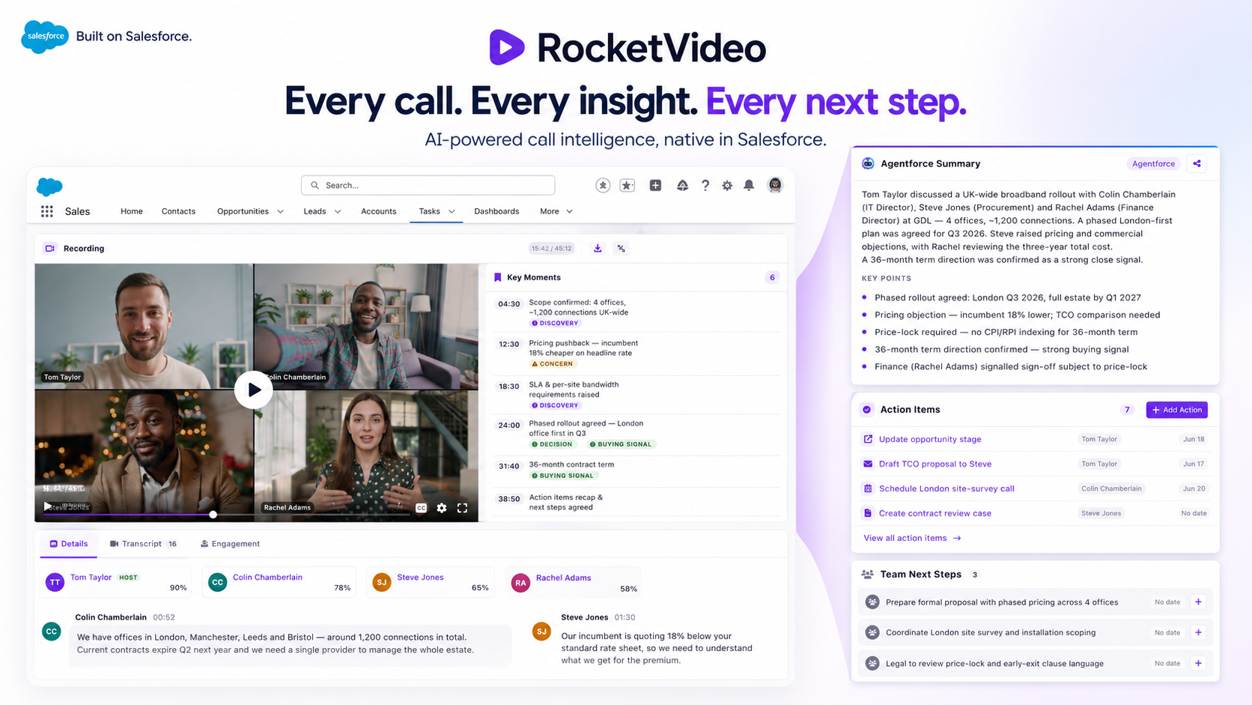This screenshot has height=705, width=1252.
Task: Click the Rachel Adams RA avatar
Action: 520,582
